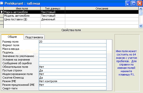Click the Формат поля input box
143x93 pixels.
point(73,45)
